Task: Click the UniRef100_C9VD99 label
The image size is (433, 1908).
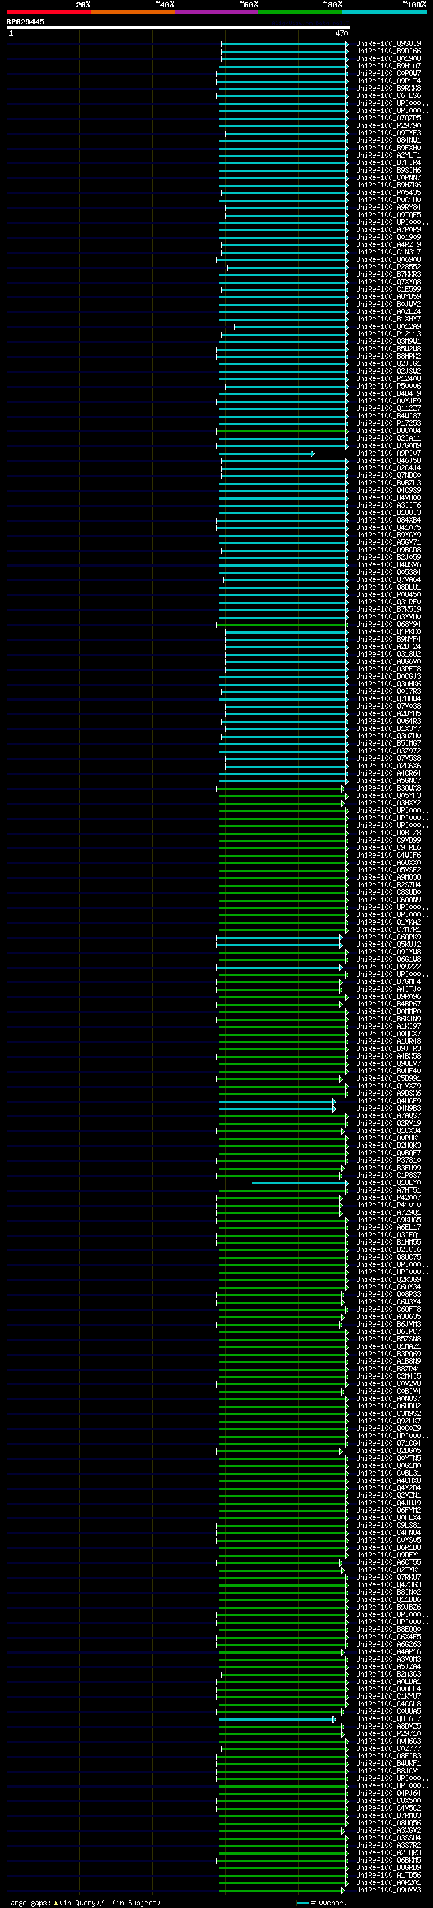Action: 388,841
